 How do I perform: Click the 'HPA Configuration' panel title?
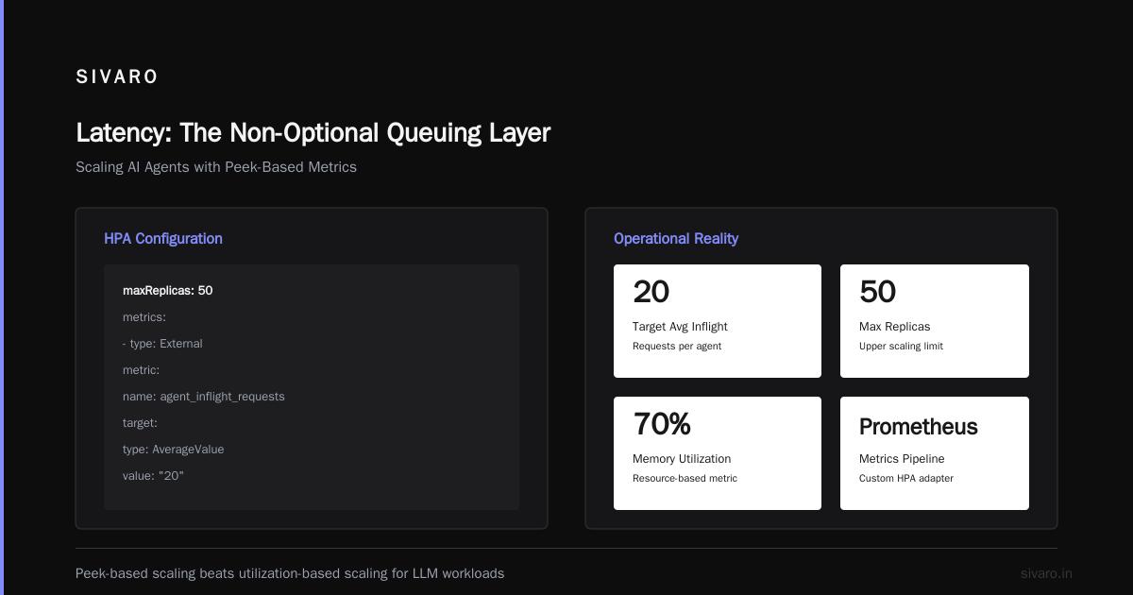click(163, 238)
